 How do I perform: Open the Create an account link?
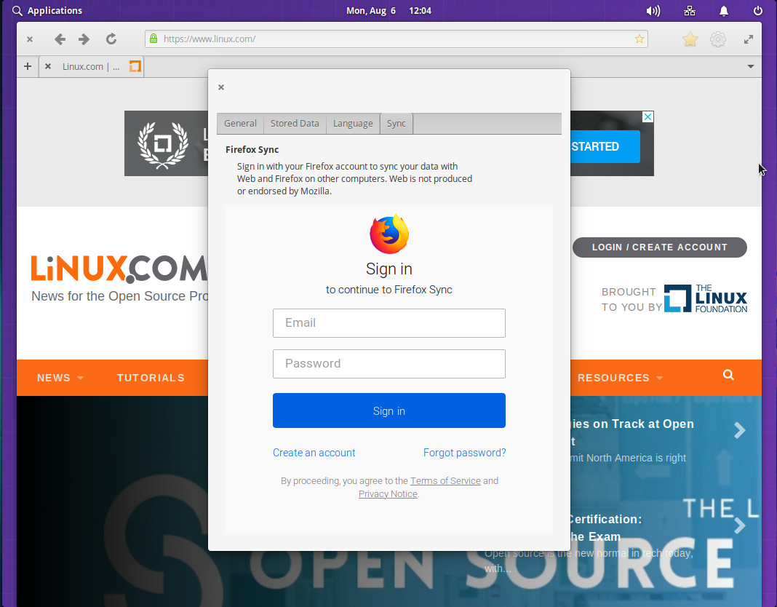pos(314,453)
